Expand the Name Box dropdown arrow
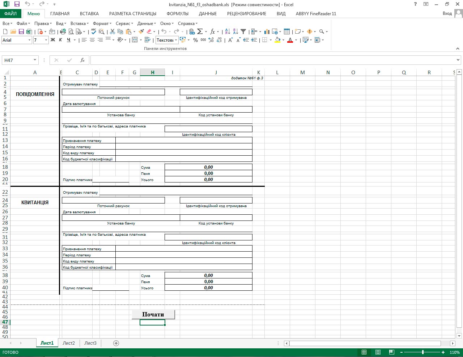 pos(35,60)
